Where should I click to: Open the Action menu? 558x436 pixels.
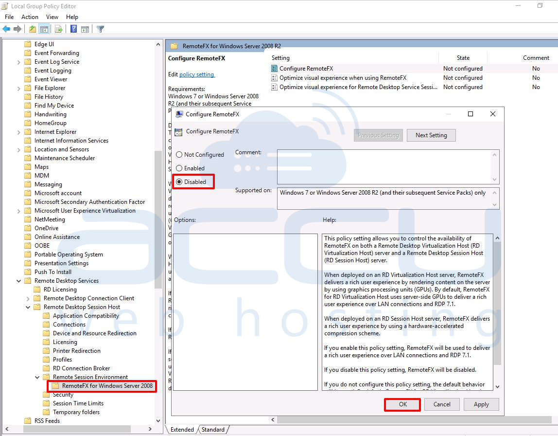pyautogui.click(x=30, y=17)
